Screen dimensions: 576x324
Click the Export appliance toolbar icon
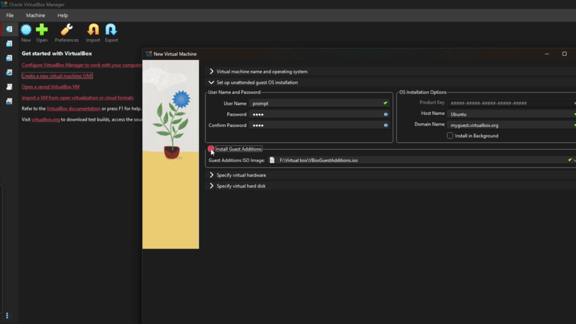[x=111, y=30]
